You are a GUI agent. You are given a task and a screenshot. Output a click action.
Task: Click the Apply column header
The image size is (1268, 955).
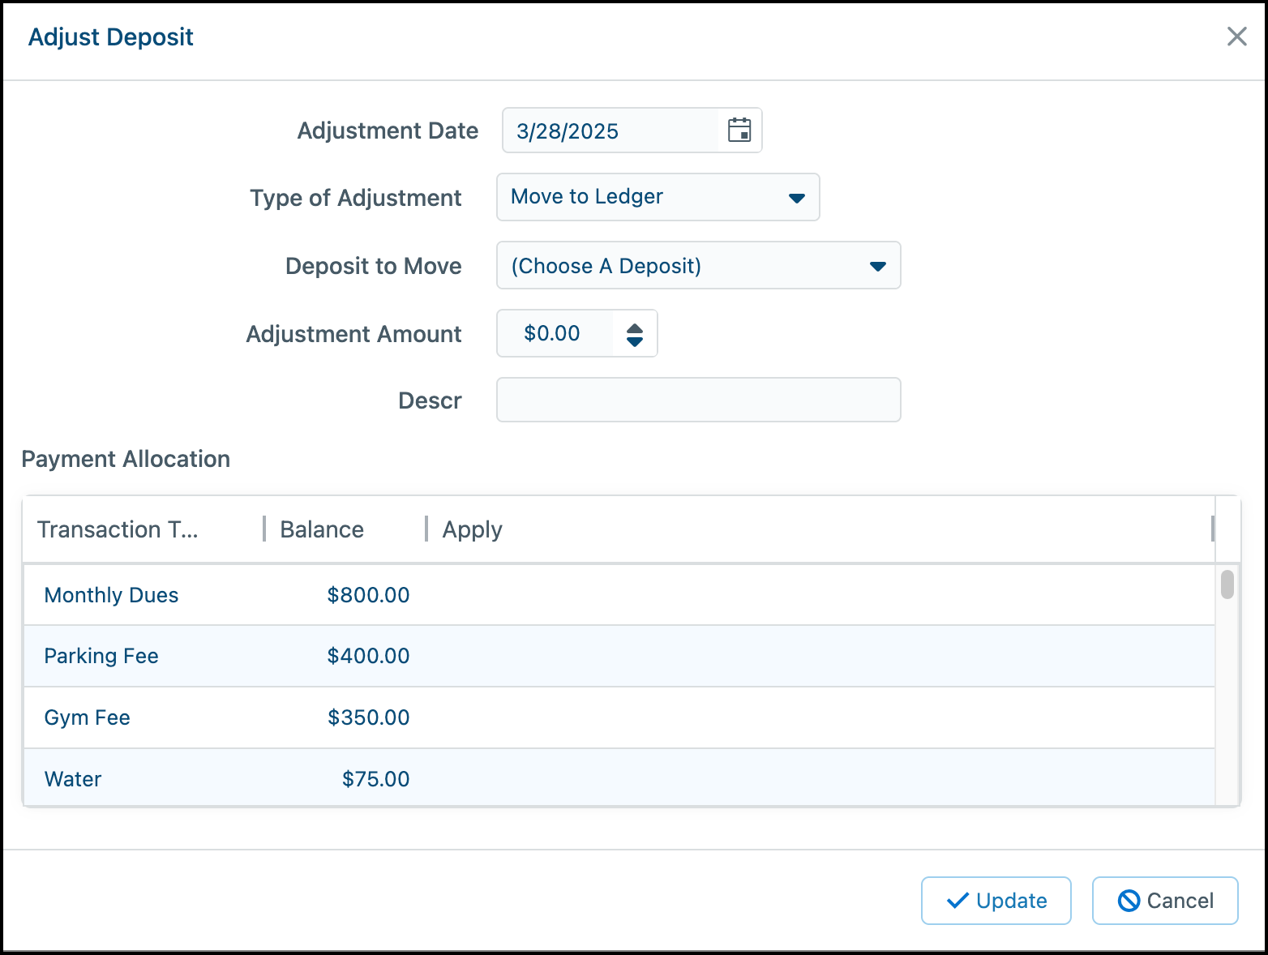click(820, 529)
